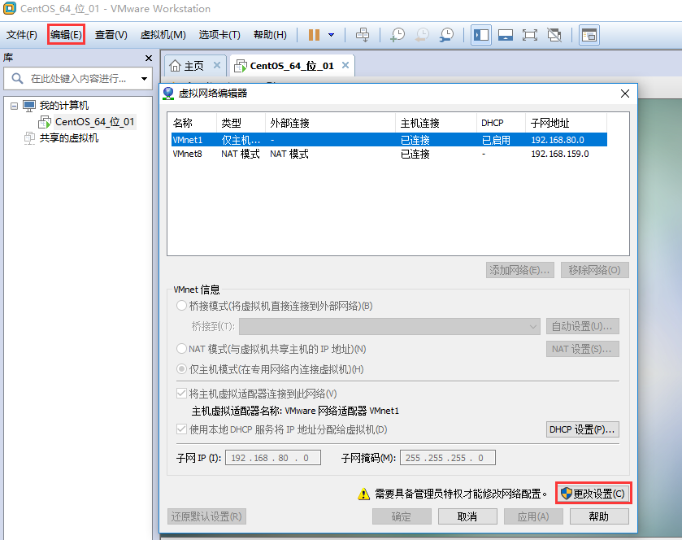The image size is (682, 540).
Task: Open the 桥接到 adapter dropdown
Action: pyautogui.click(x=389, y=326)
